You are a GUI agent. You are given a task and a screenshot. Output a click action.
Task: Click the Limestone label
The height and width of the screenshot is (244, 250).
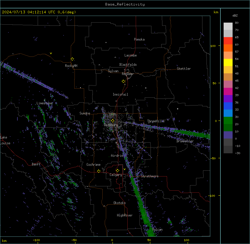click(x=44, y=103)
